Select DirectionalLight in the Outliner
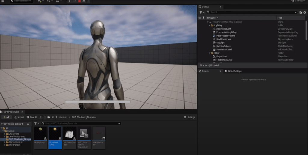 tap(223, 29)
